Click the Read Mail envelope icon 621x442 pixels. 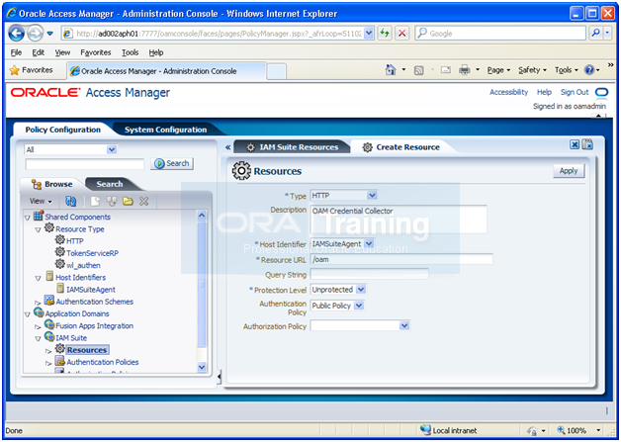(446, 70)
